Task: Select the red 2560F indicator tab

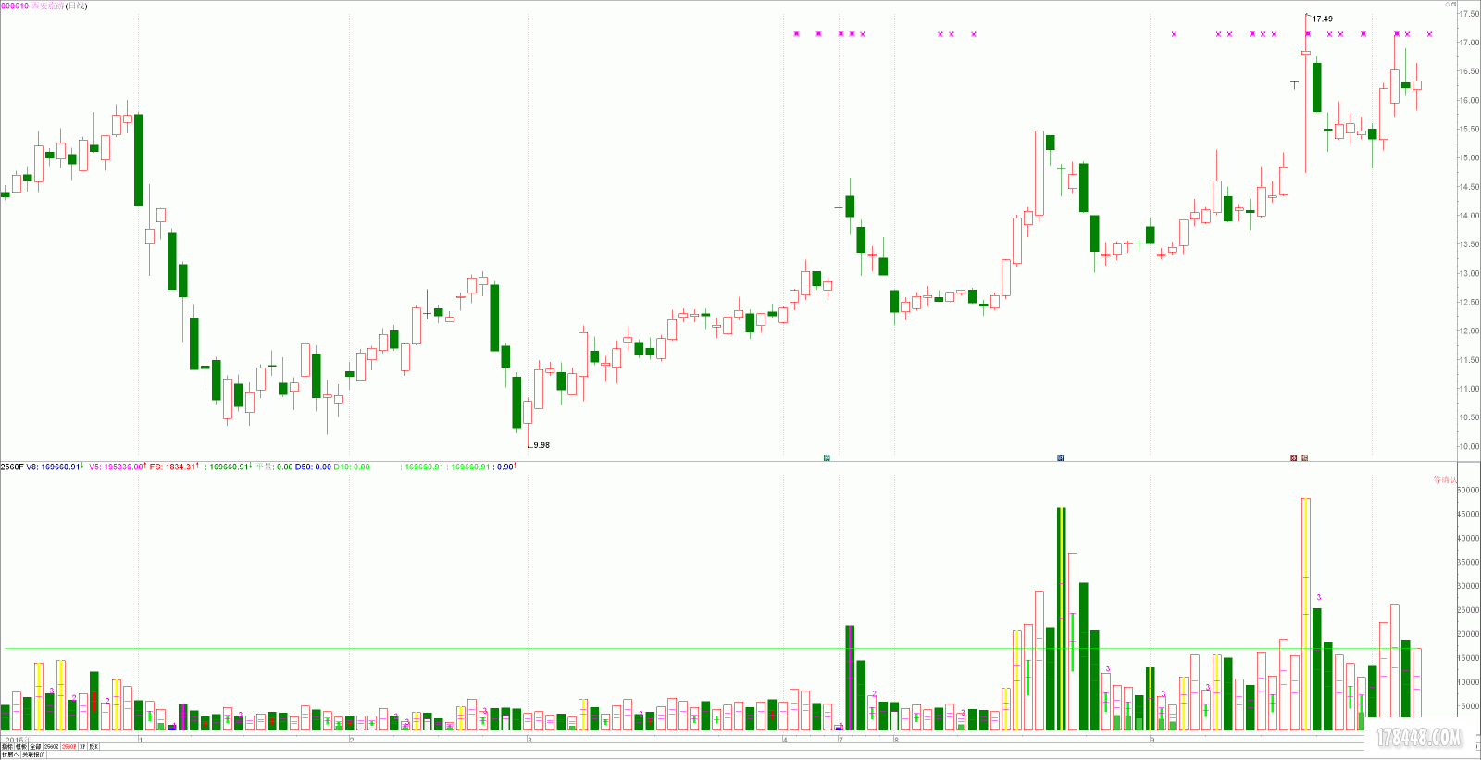Action: (x=69, y=746)
